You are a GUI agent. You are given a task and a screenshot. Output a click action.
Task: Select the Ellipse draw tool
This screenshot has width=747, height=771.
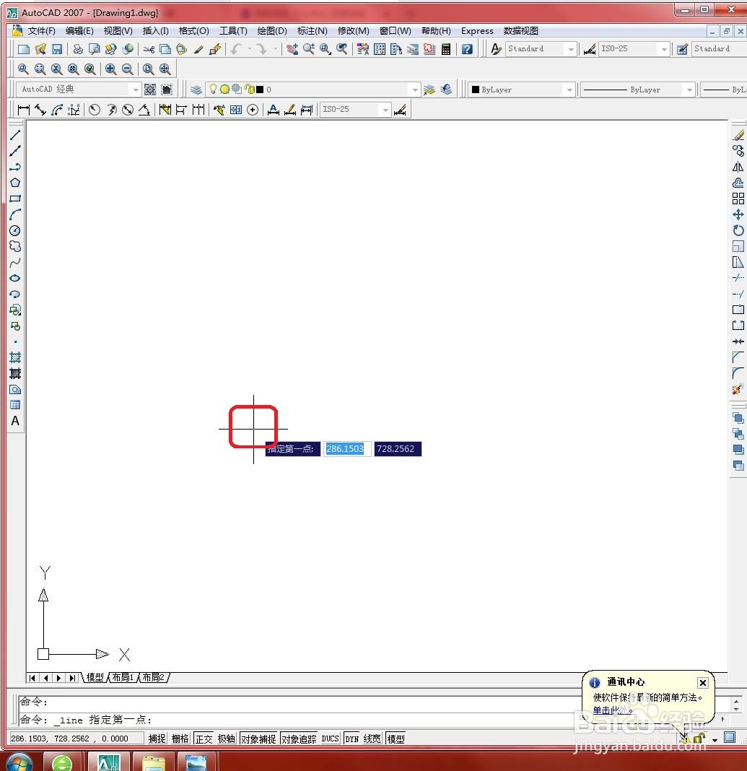tap(15, 279)
